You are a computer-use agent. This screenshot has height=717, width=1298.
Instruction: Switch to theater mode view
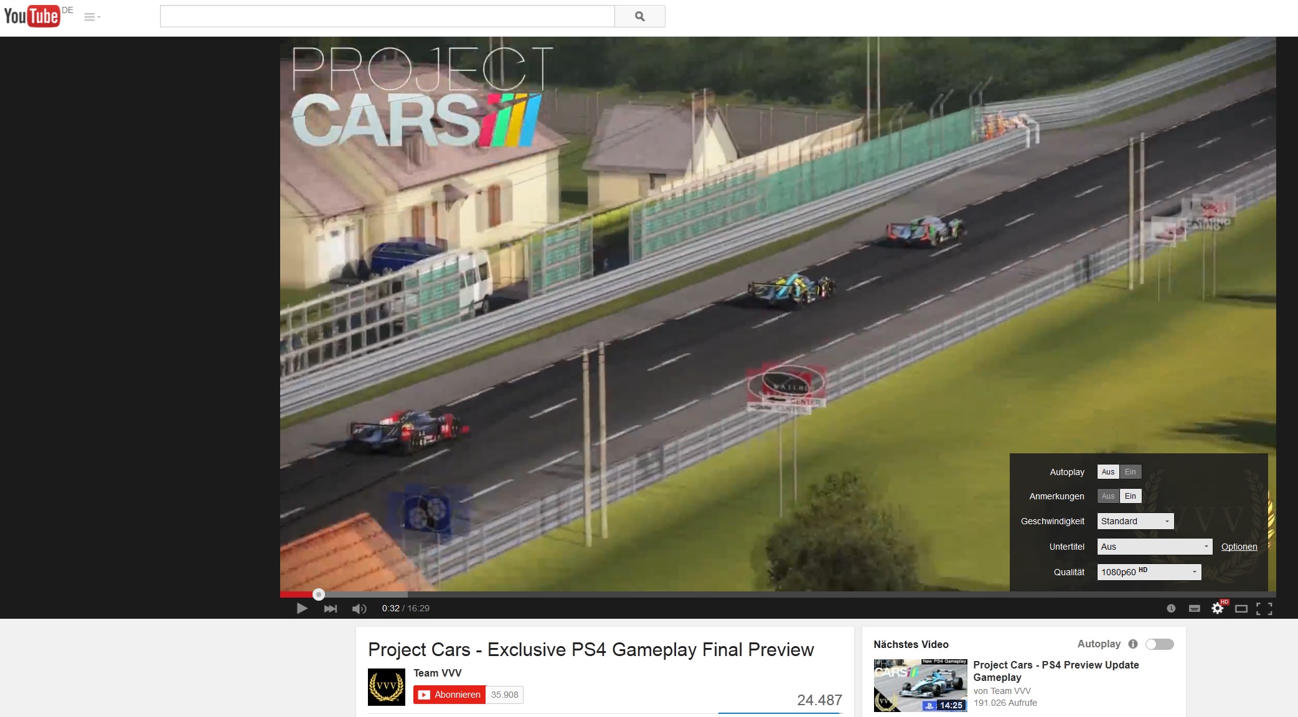click(x=1241, y=608)
